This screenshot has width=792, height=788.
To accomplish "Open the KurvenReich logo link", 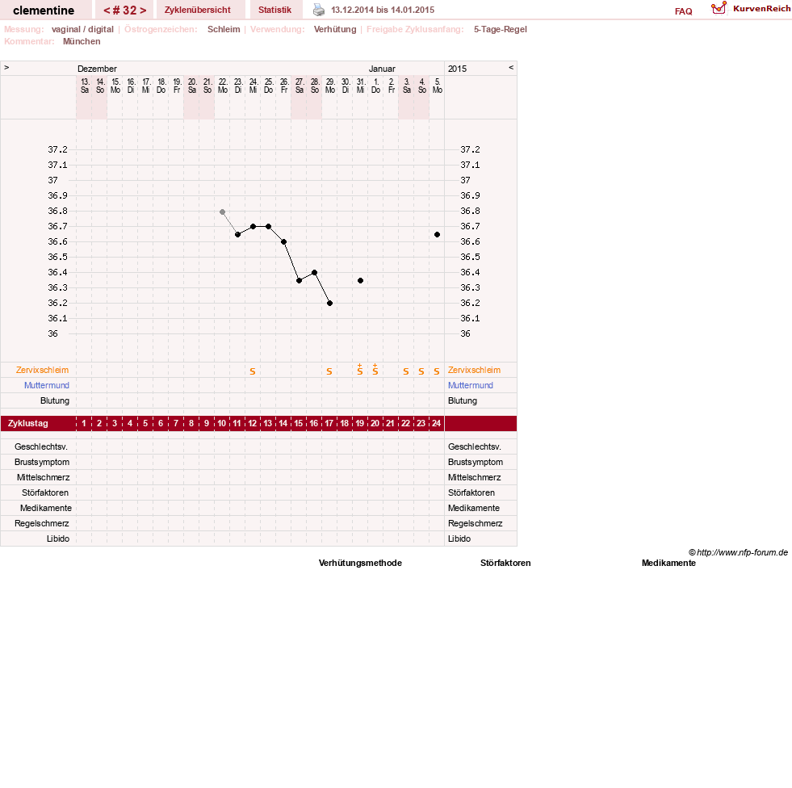I will pyautogui.click(x=751, y=9).
